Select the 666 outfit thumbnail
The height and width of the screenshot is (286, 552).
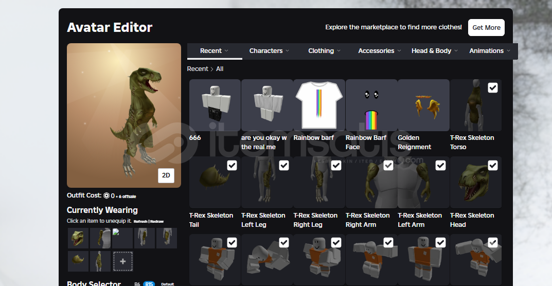[x=215, y=105]
